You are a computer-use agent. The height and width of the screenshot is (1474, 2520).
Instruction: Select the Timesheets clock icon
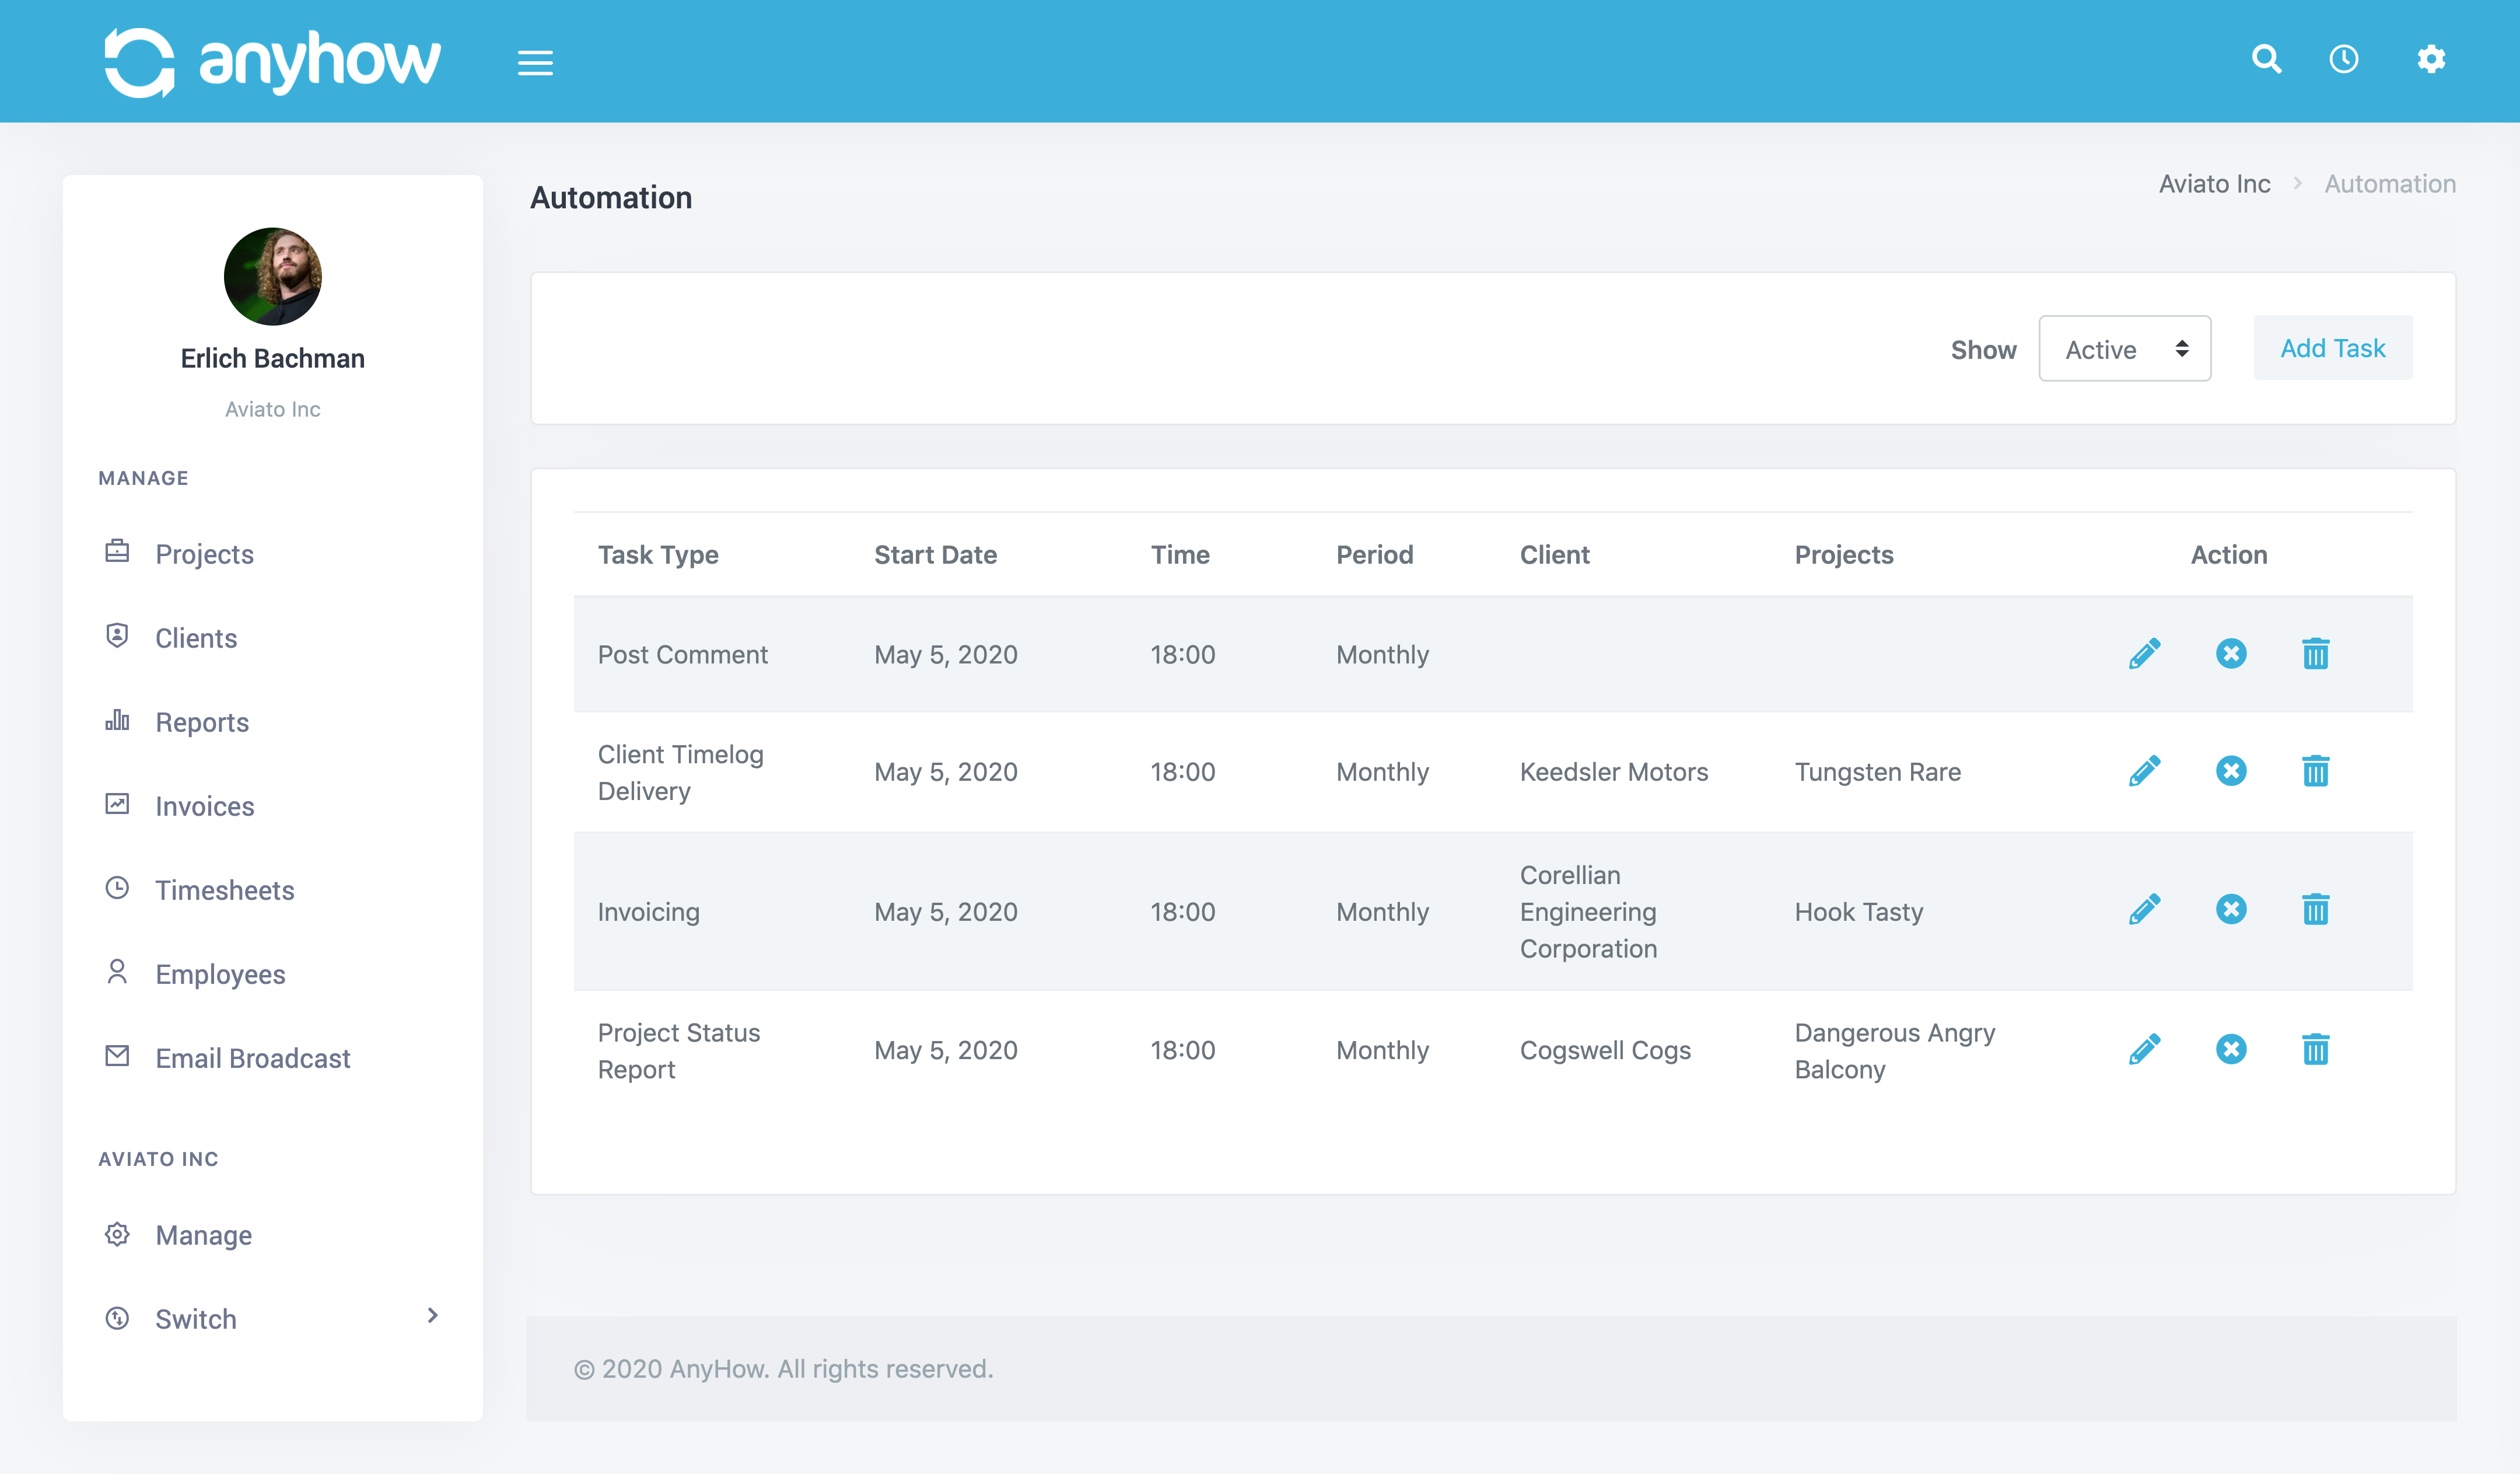[117, 887]
